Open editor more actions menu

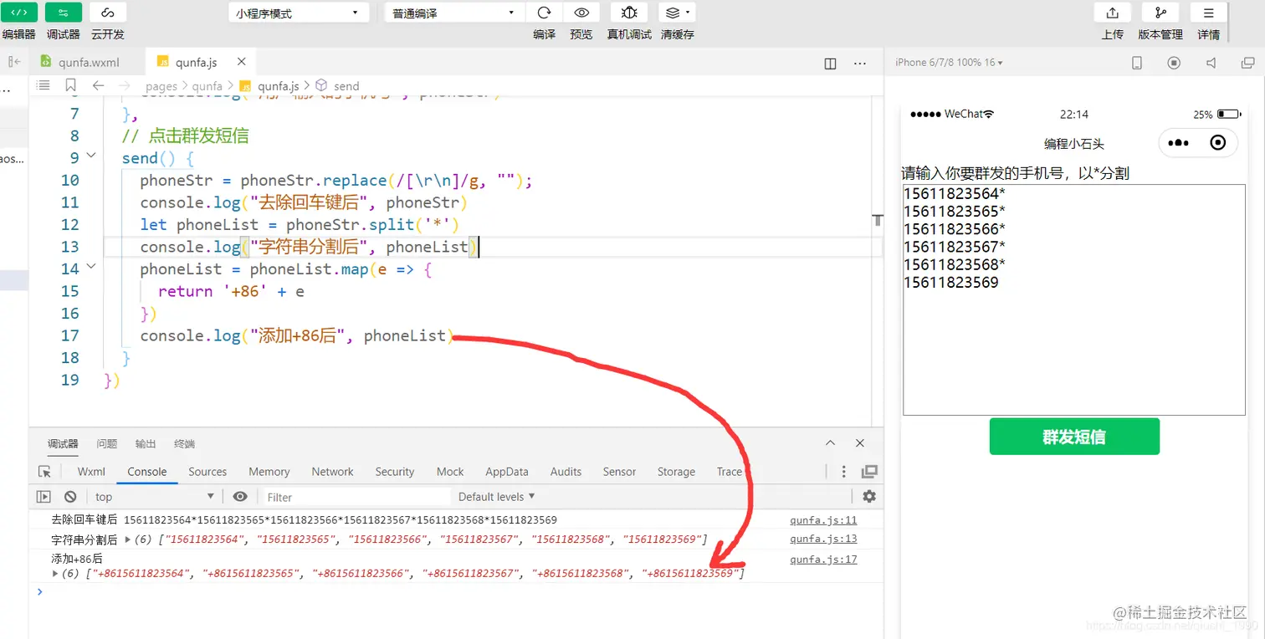pos(860,64)
